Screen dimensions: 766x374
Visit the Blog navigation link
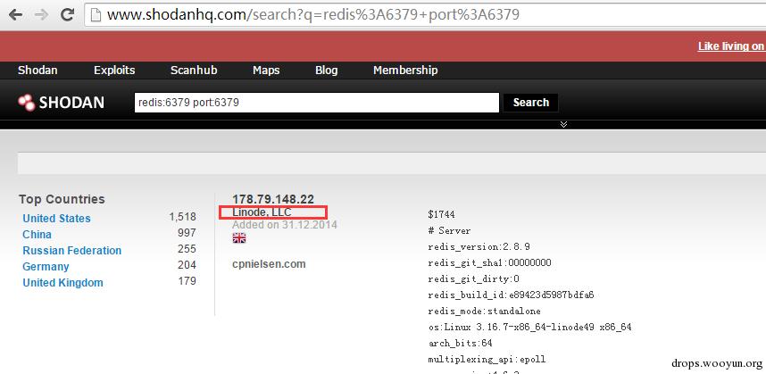pyautogui.click(x=326, y=71)
